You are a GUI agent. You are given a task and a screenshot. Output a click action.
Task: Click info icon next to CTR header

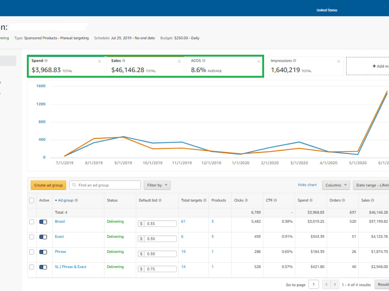tap(275, 200)
